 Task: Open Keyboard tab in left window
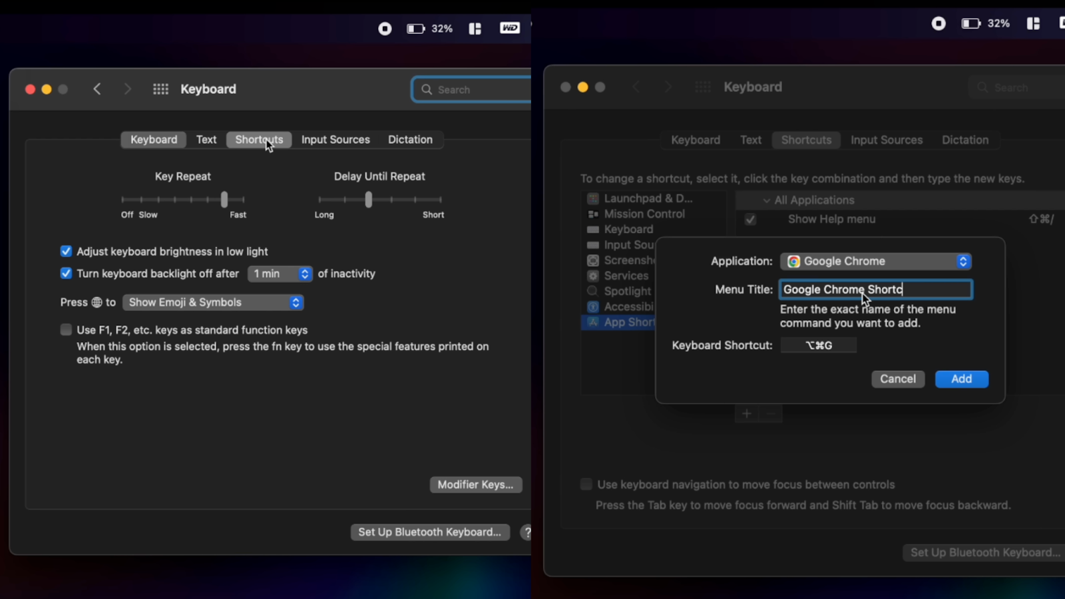[154, 140]
